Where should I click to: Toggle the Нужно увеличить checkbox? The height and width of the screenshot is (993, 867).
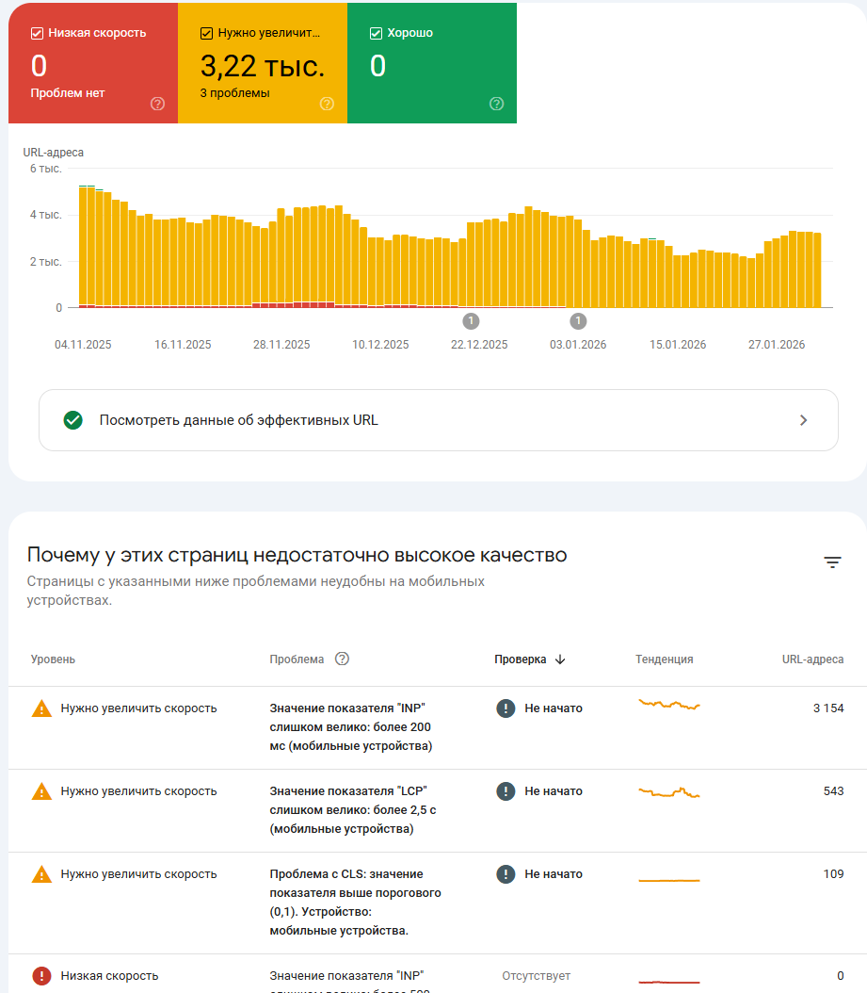click(x=206, y=33)
